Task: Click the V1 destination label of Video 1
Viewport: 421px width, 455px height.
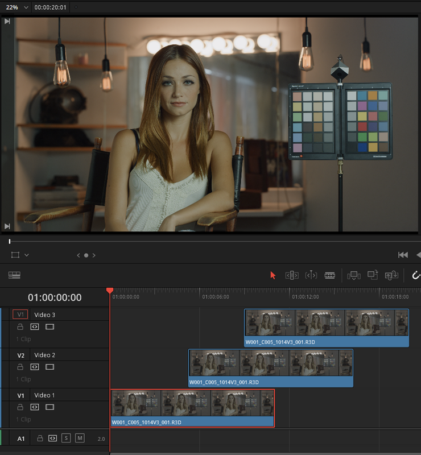Action: 20,395
